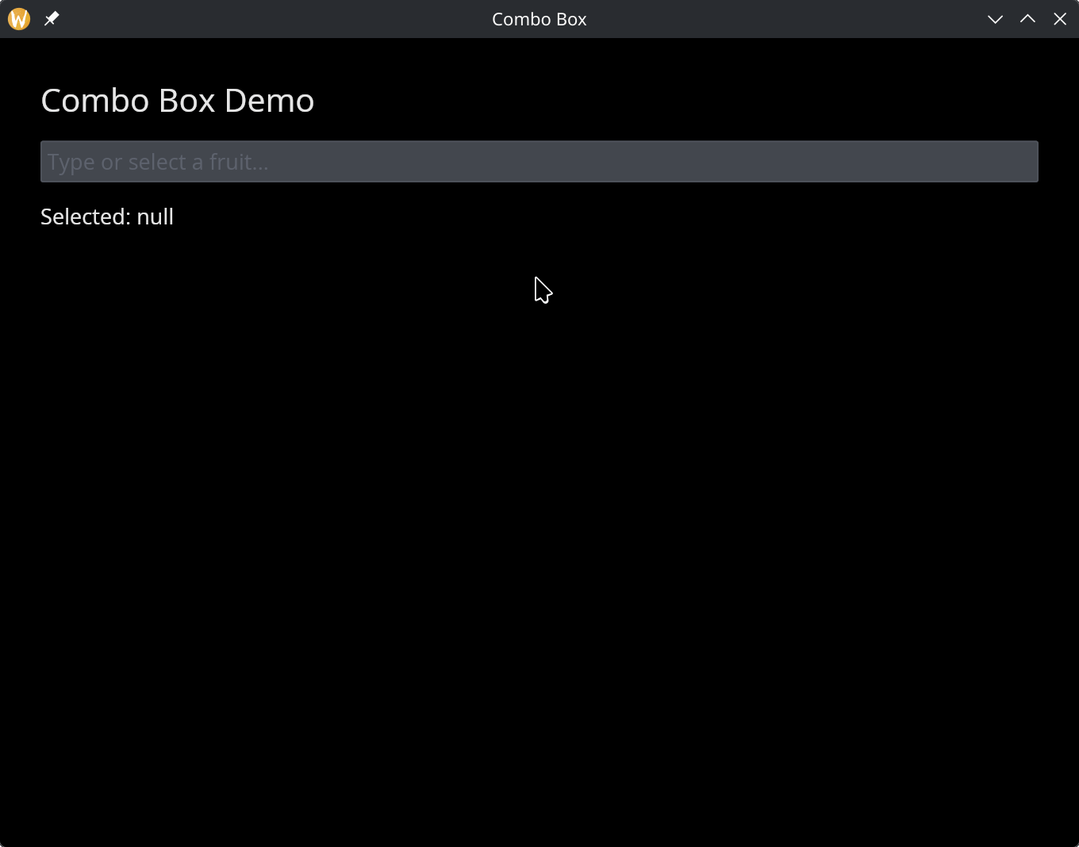Maximize the window using the chevron icon
This screenshot has width=1079, height=847.
click(x=1027, y=18)
